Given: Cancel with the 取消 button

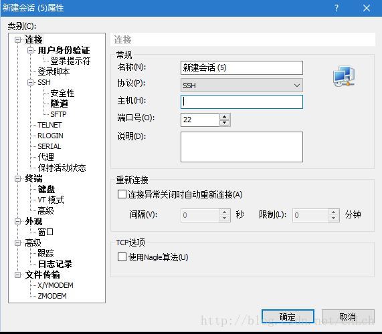Looking at the screenshot, I should pyautogui.click(x=348, y=317).
